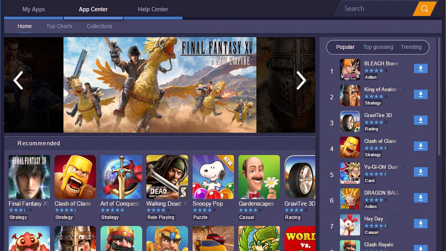Open the WORD vs. app icon in second row

(300, 239)
